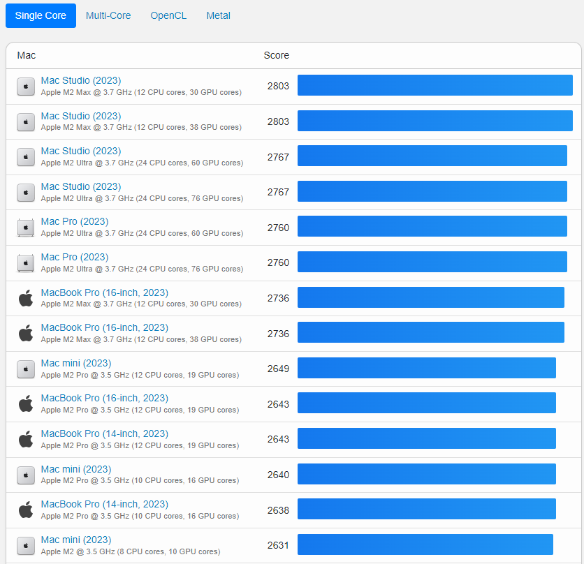
Task: Select the Single Core tab
Action: click(x=40, y=15)
